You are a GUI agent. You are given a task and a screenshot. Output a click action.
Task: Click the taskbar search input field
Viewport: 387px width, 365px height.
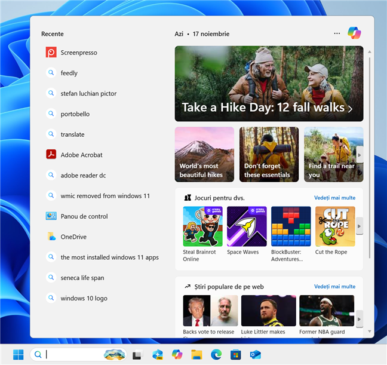tap(78, 355)
